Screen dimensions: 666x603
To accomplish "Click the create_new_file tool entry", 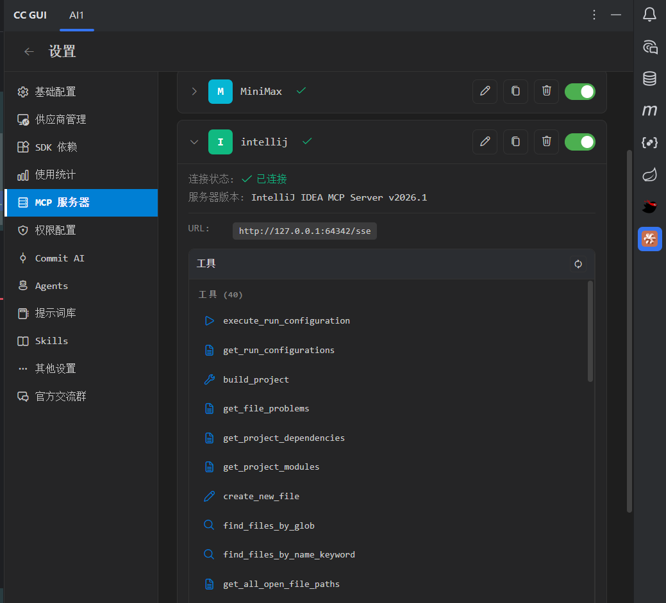I will coord(261,496).
